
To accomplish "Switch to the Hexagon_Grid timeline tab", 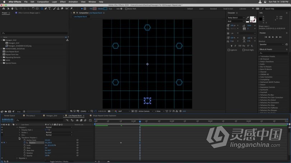I will click(x=52, y=116).
